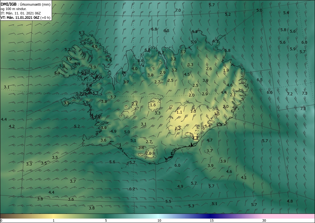The width and height of the screenshot is (315, 223).
Task: Select the 3.0 value on the map
Action: point(150,75)
